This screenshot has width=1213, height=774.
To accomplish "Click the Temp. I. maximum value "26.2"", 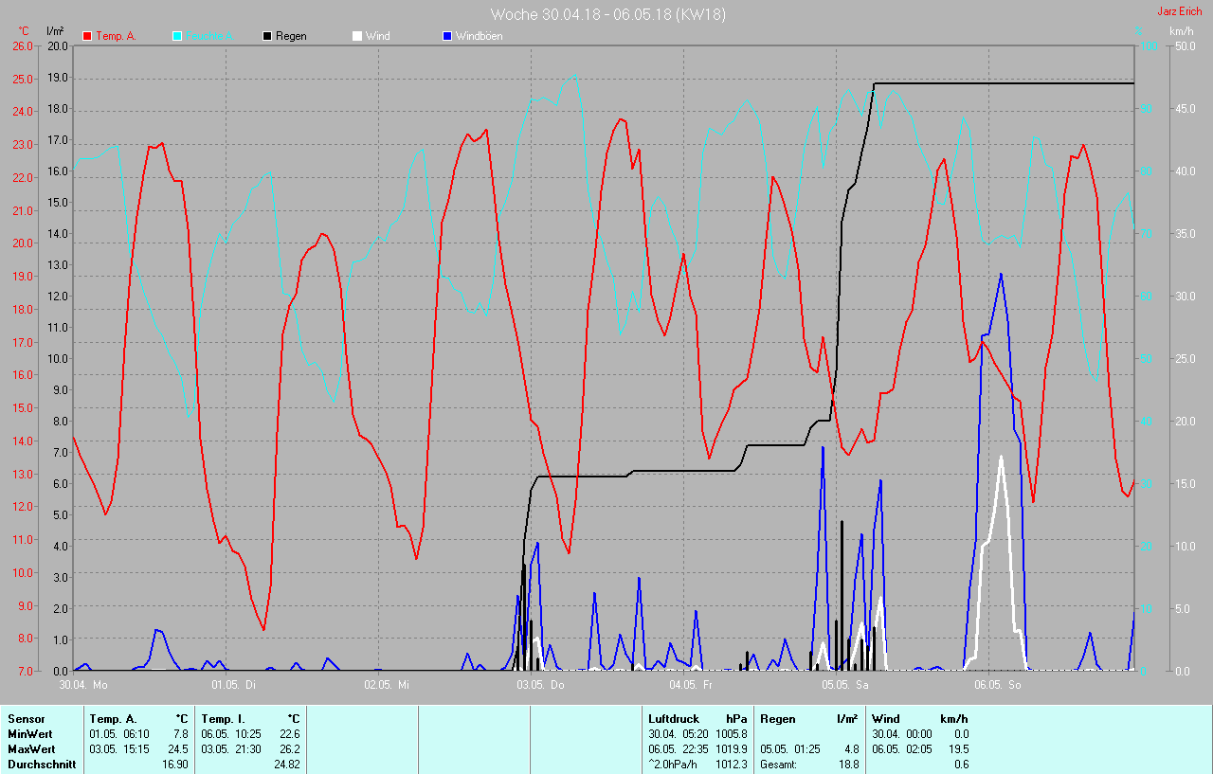I will (x=288, y=749).
